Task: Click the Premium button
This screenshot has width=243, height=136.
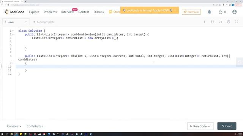Action: [191, 12]
